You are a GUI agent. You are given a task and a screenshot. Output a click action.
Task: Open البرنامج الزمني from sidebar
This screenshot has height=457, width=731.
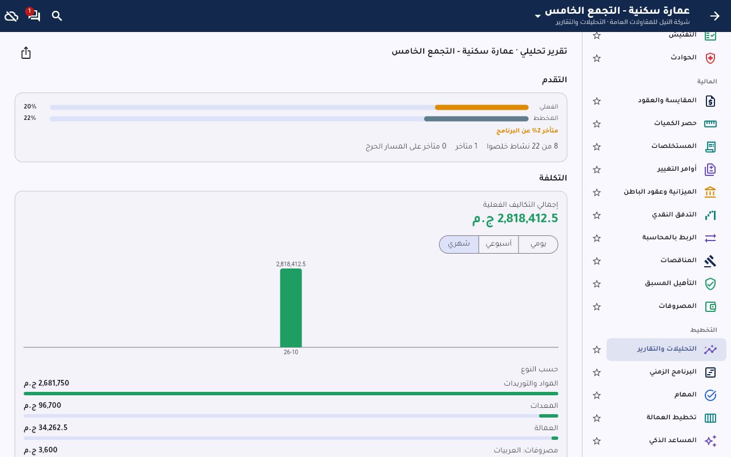[666, 372]
